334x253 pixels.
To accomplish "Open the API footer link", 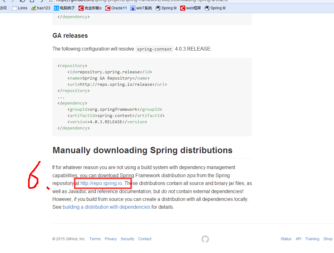I will click(298, 239).
